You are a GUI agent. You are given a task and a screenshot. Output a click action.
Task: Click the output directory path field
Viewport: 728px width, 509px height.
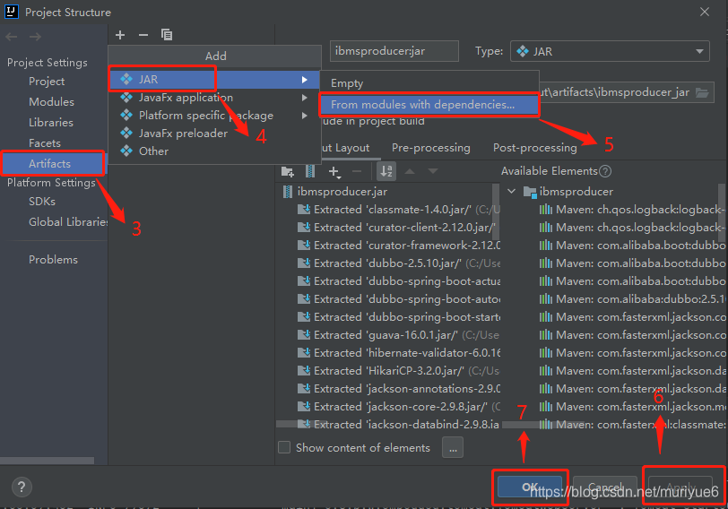(x=627, y=92)
